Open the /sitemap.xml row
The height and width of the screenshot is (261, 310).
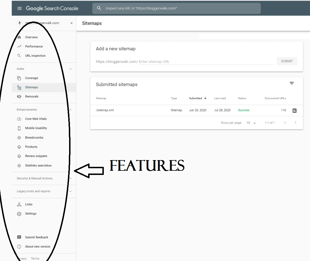point(196,110)
